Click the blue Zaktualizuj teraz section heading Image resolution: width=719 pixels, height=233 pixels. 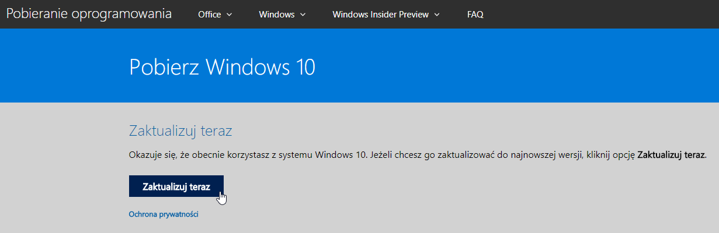point(180,130)
